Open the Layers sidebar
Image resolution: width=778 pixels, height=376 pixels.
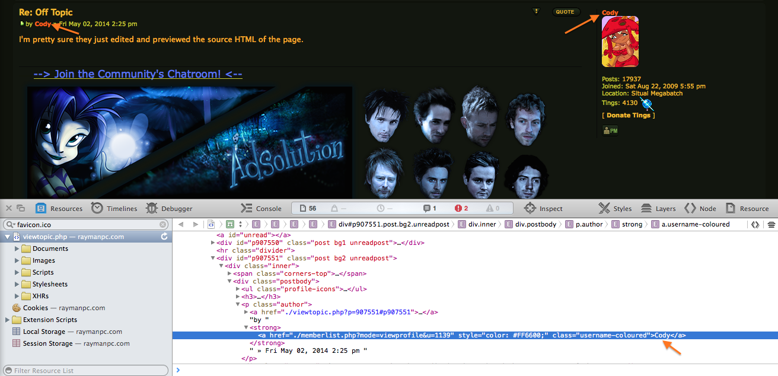(658, 208)
